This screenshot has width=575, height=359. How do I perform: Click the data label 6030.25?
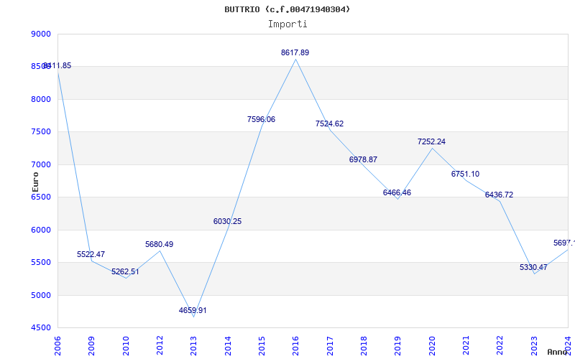click(x=227, y=222)
